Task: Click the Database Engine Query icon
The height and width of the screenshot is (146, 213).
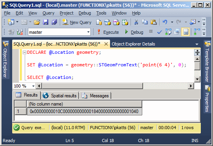Action: [99, 22]
